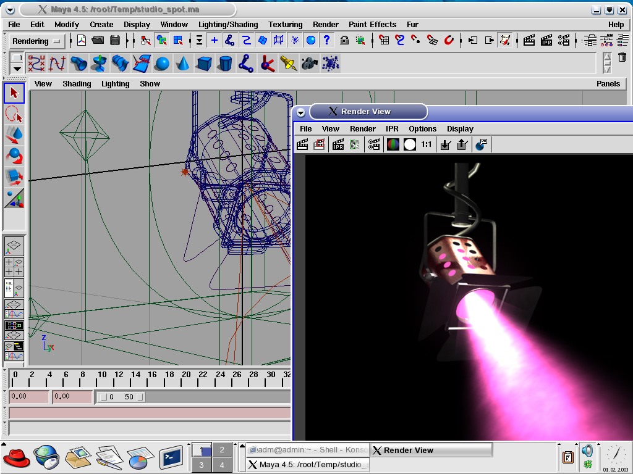Keep image in Render View

tap(445, 144)
